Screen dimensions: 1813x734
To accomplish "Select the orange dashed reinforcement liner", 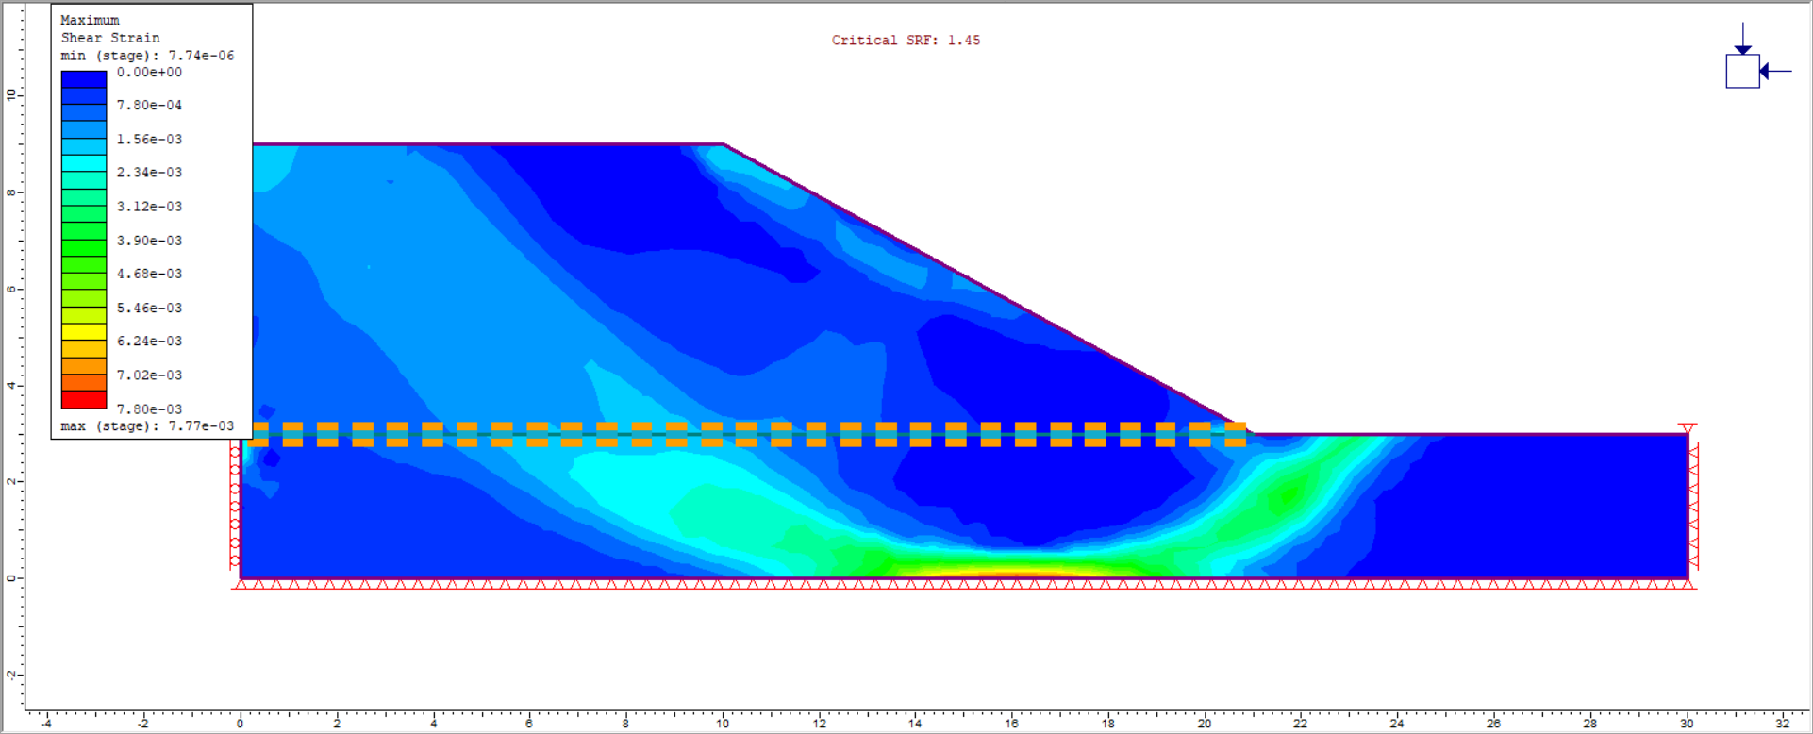I will tap(745, 434).
